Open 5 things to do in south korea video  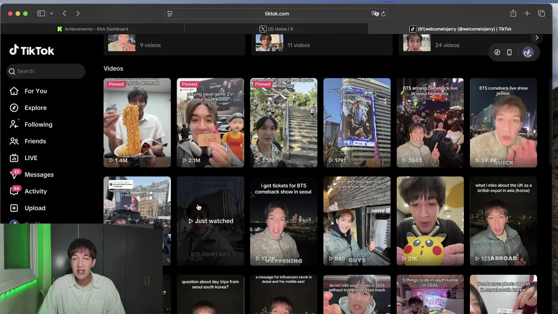coord(430,294)
